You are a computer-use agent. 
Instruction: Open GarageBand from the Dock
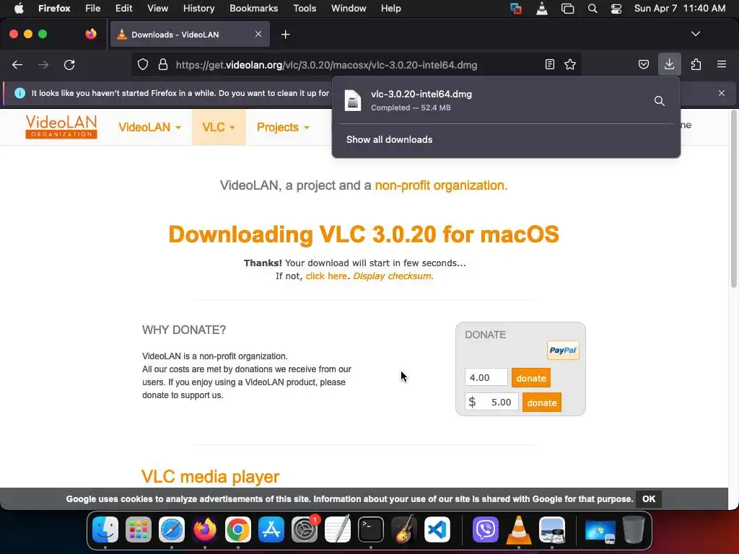[404, 529]
